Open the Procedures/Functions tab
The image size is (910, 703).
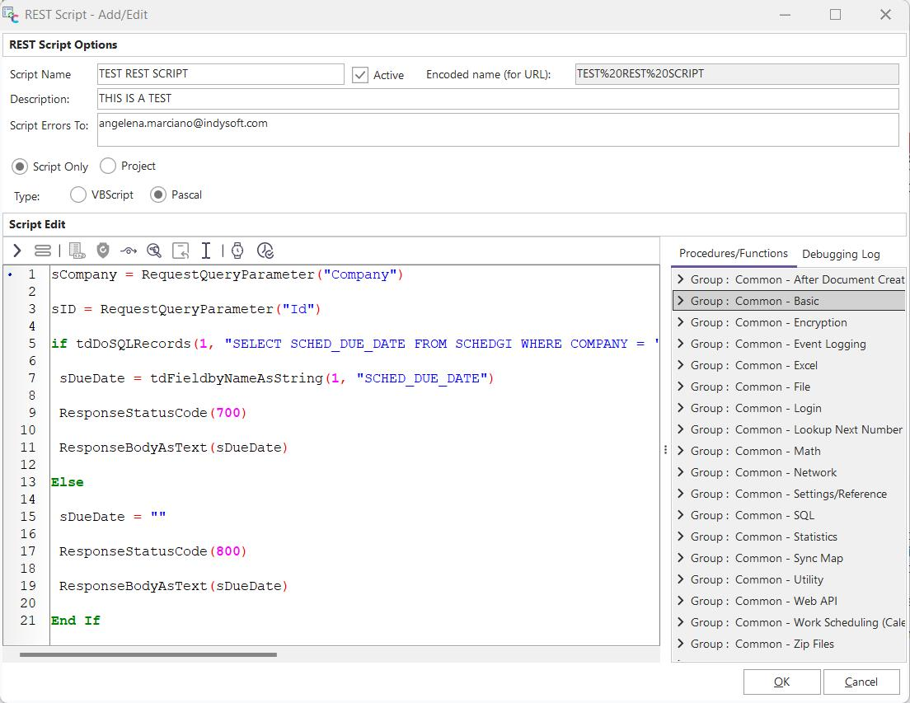point(733,254)
